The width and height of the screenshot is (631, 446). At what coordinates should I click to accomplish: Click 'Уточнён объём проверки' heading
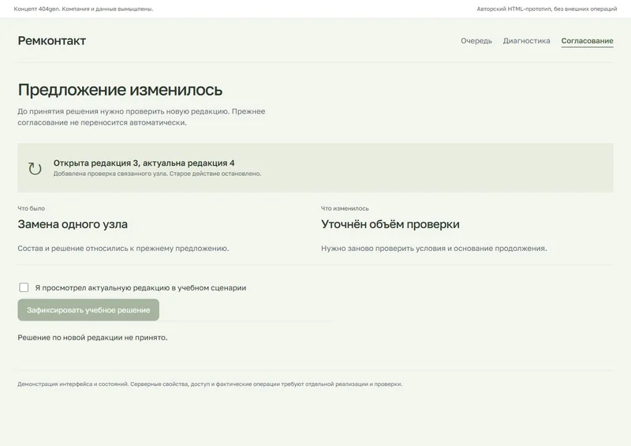click(390, 224)
